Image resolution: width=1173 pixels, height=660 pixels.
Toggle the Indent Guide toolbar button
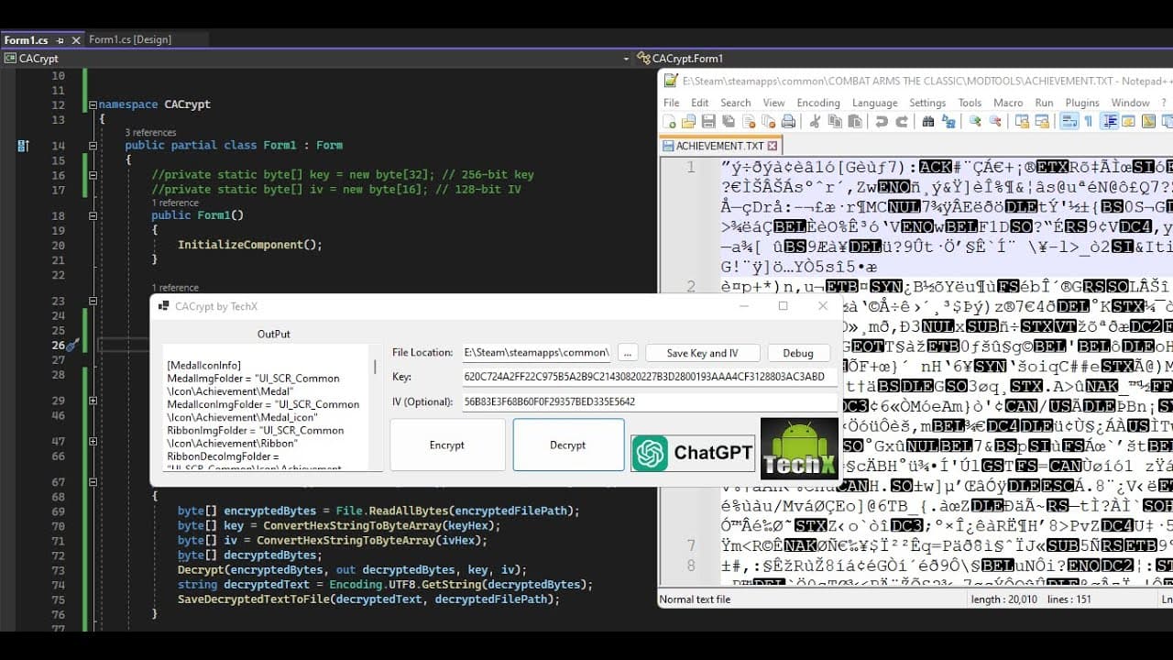point(1110,122)
